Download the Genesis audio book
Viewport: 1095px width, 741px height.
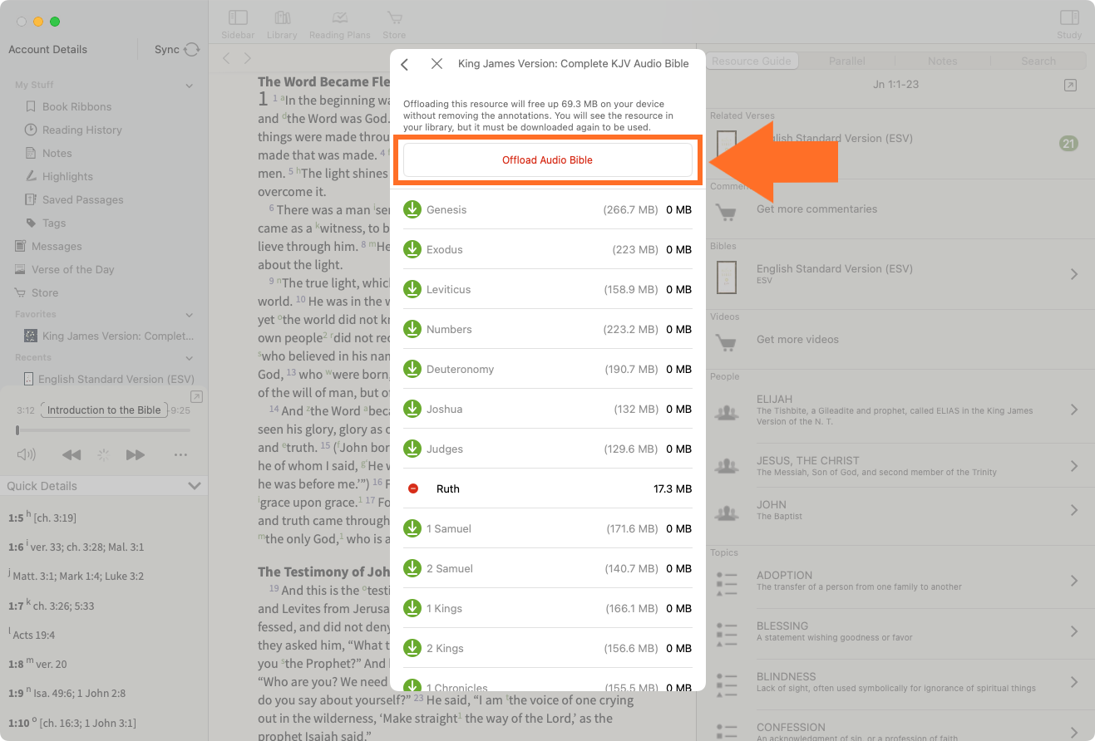[412, 209]
